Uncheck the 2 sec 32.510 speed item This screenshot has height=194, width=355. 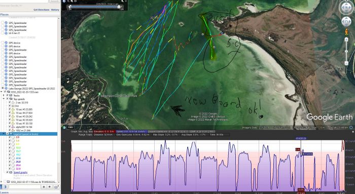point(10,102)
